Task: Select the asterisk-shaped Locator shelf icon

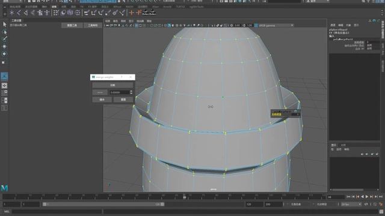Action: (11, 13)
